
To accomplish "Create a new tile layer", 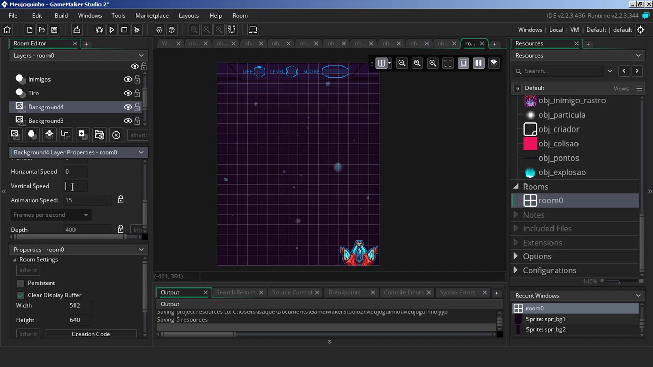I will (49, 135).
